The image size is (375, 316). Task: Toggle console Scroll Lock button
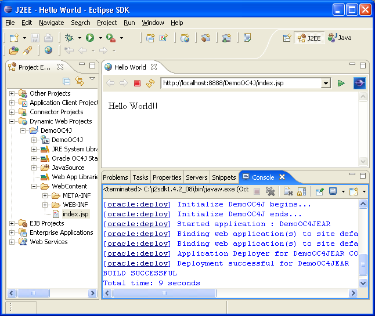[302, 191]
